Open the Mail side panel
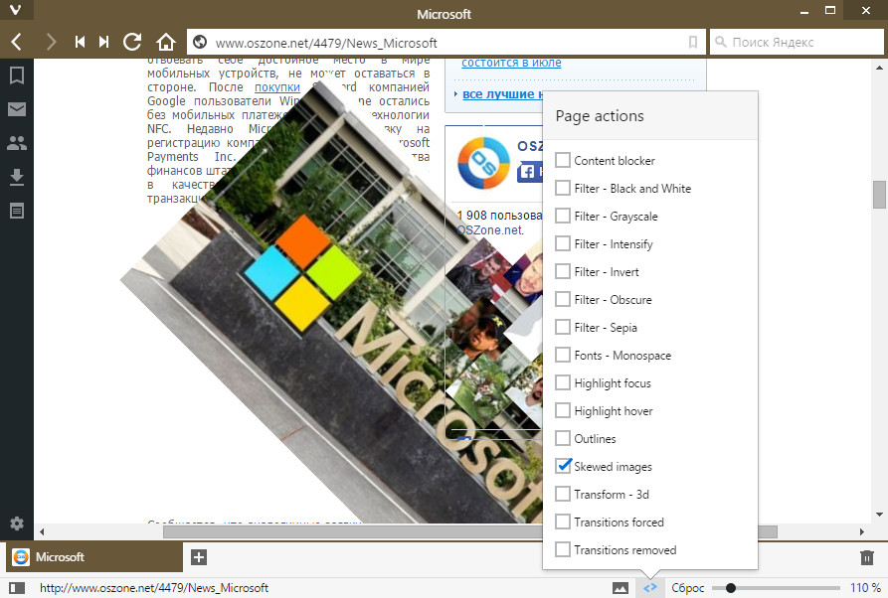Viewport: 888px width, 598px height. (17, 109)
